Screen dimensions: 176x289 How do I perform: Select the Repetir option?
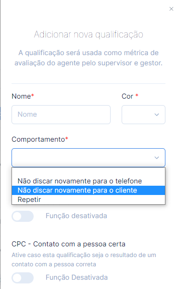tap(88, 200)
